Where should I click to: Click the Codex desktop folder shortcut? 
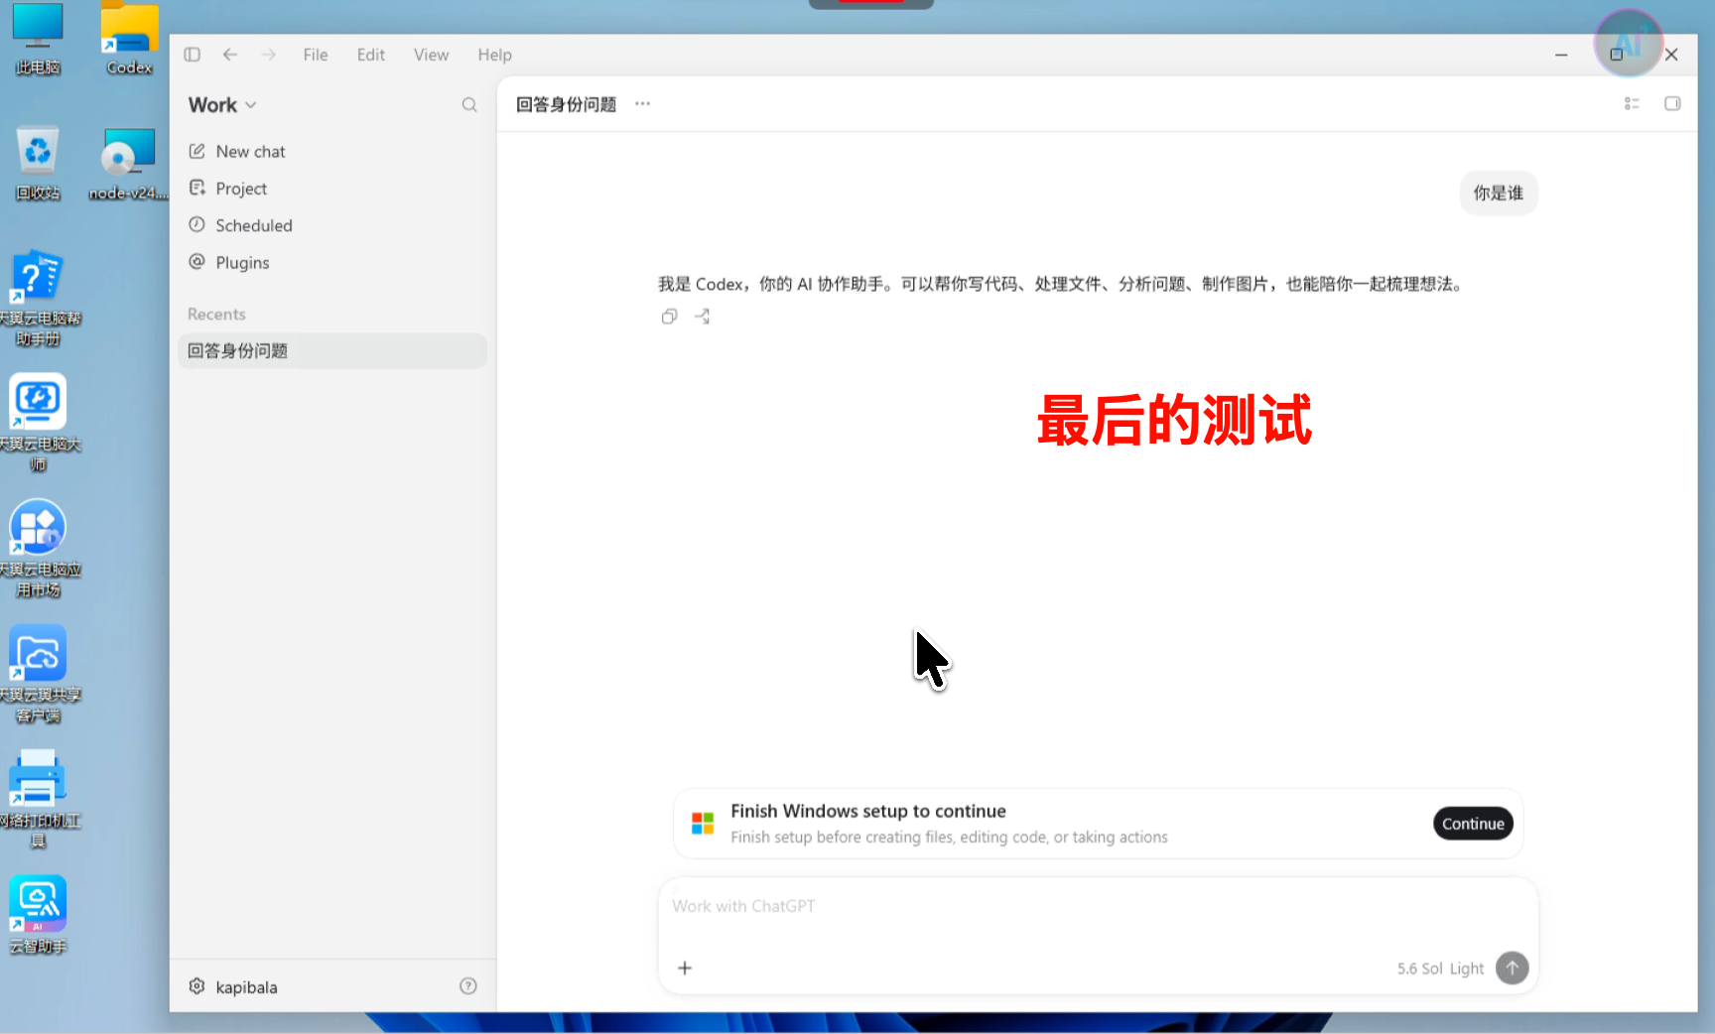130,40
